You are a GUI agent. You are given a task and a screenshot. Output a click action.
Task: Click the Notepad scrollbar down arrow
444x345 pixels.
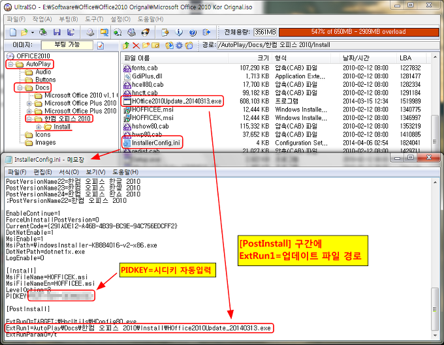tap(435, 335)
